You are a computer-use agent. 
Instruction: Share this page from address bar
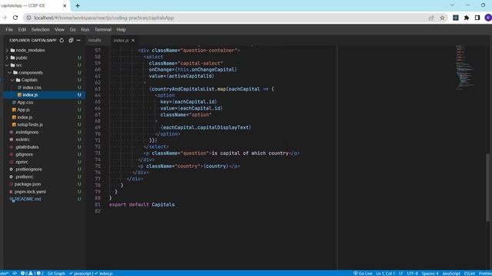(x=431, y=18)
